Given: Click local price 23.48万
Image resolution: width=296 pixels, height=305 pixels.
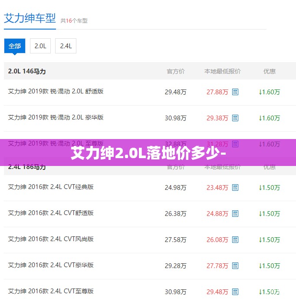Looking at the screenshot, I should click(x=217, y=188).
